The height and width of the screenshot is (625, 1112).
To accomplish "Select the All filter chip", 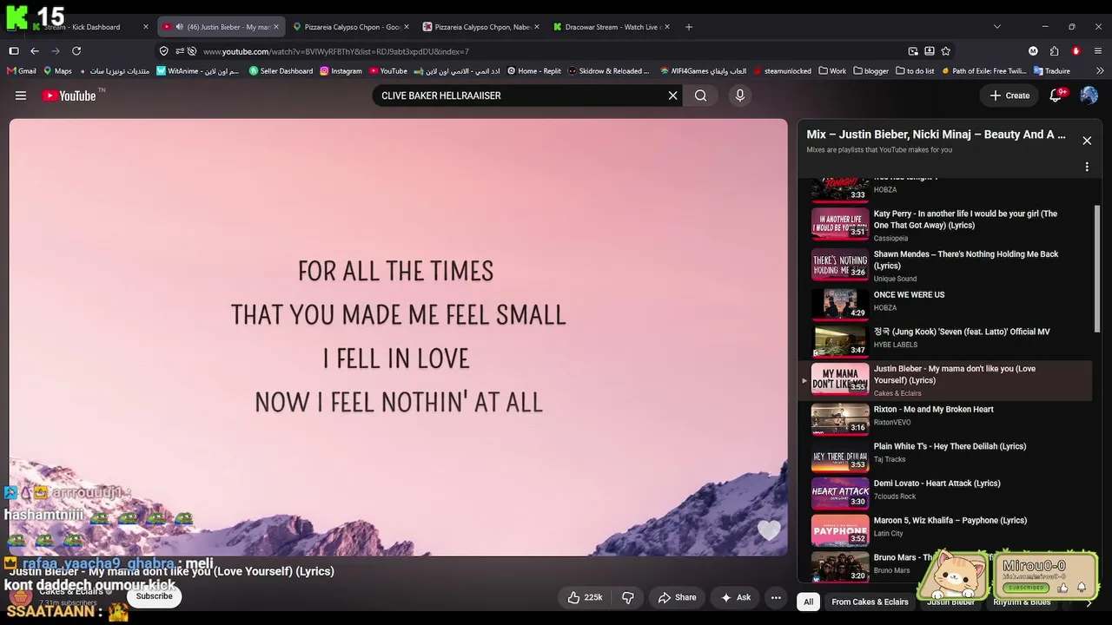I will tap(809, 602).
